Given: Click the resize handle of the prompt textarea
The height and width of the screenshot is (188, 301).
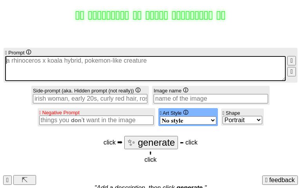Looking at the screenshot, I should coord(283,79).
